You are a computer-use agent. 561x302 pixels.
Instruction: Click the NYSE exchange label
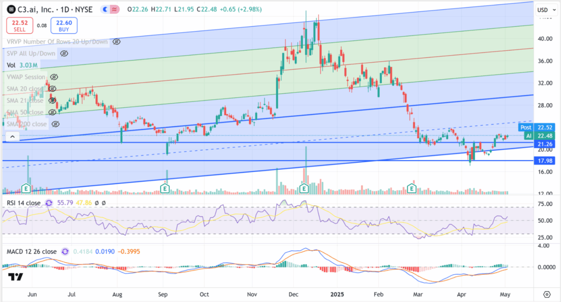pyautogui.click(x=84, y=10)
